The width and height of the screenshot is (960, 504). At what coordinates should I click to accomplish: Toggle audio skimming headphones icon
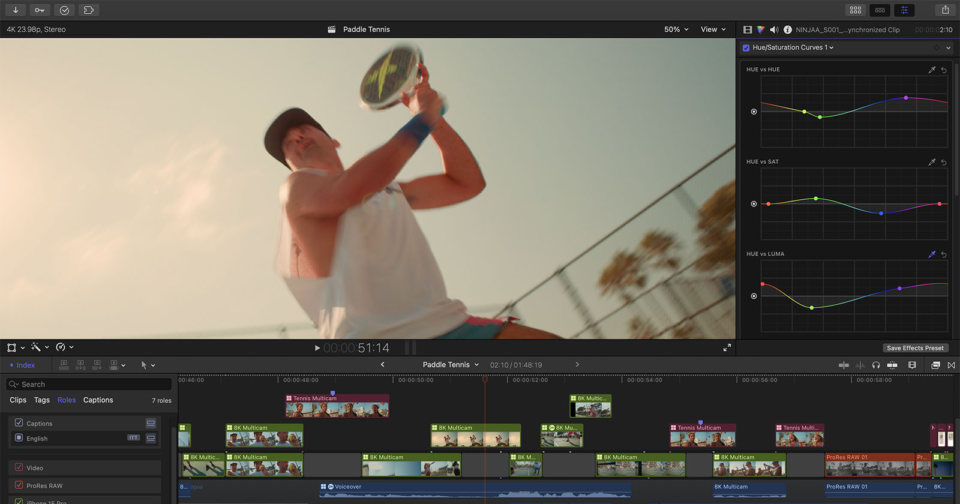click(x=876, y=365)
